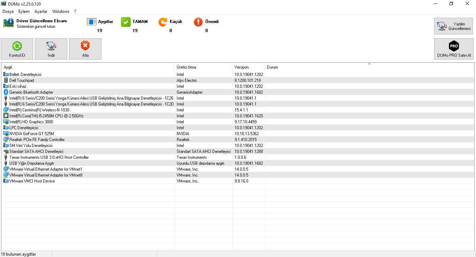
Task: Click Uyumlu USB depolama aygıtı cell
Action: [200, 163]
